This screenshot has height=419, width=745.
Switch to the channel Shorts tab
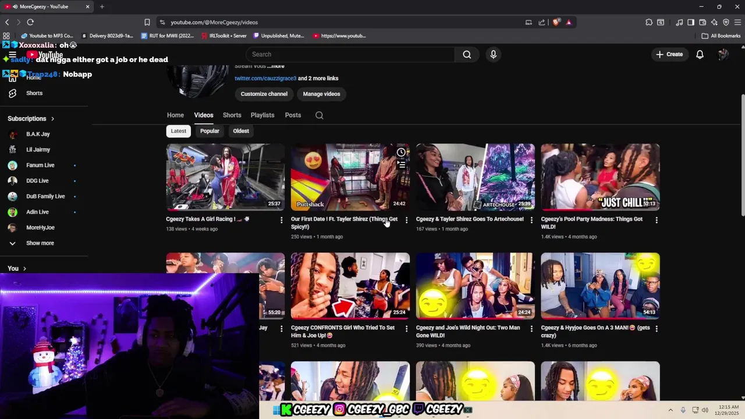[x=232, y=115]
